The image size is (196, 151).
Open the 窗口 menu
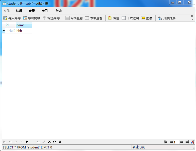45,11
